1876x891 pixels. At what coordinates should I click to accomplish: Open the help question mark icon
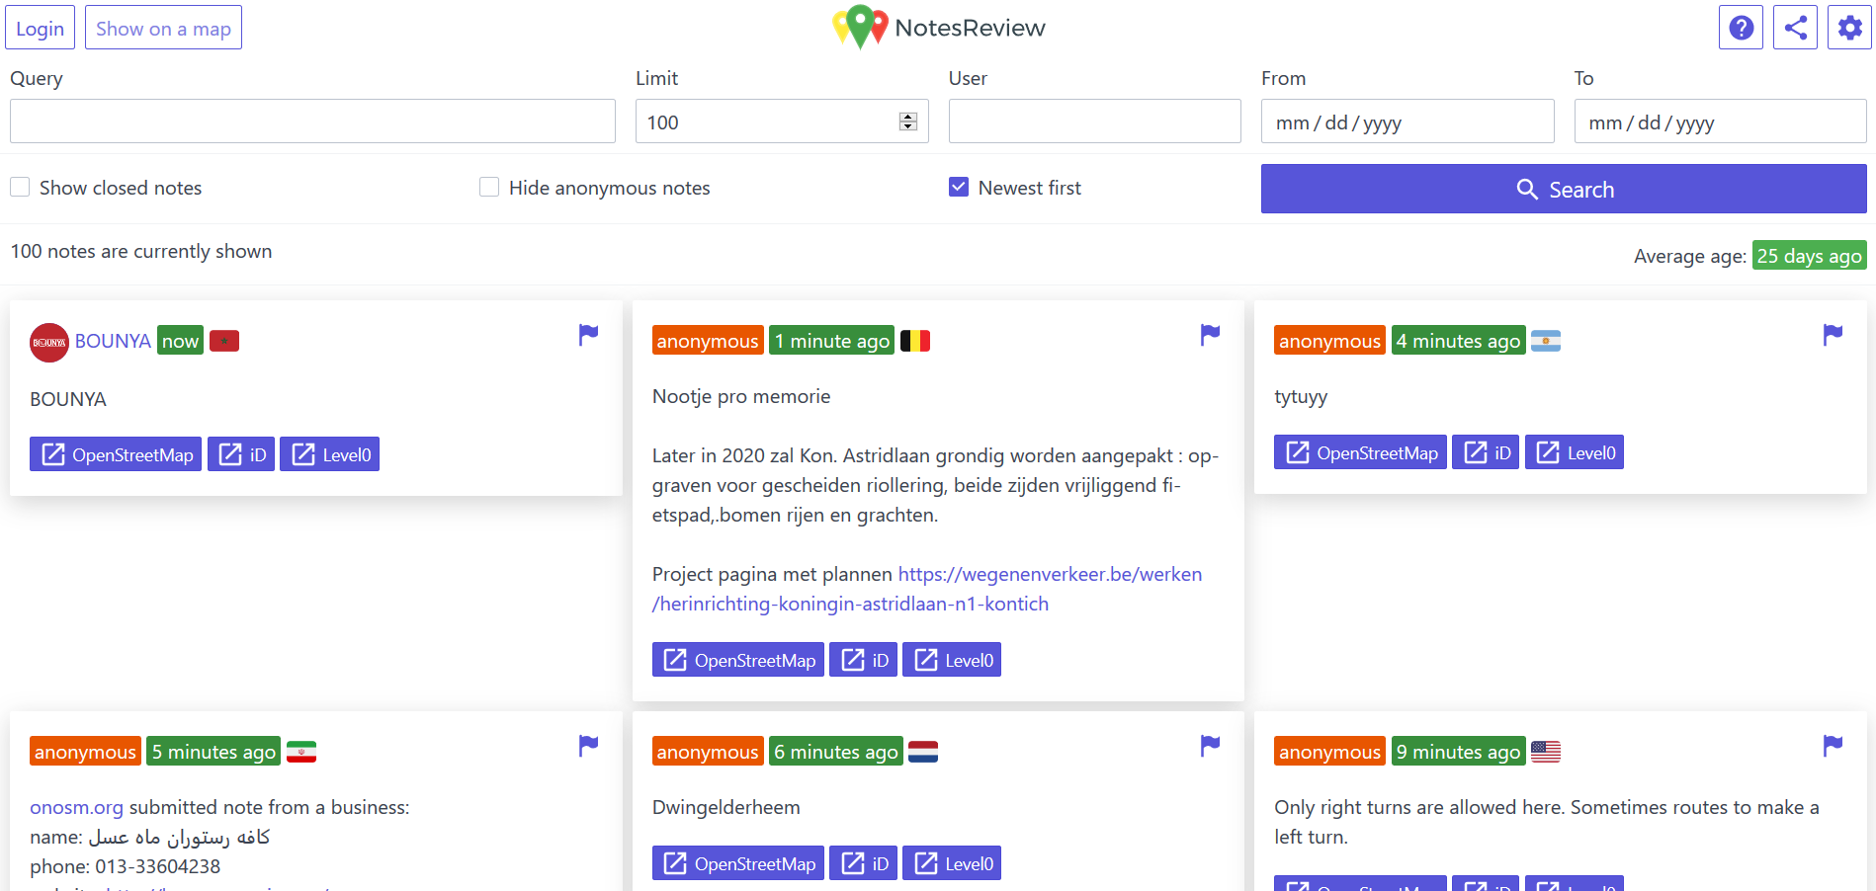tap(1741, 28)
